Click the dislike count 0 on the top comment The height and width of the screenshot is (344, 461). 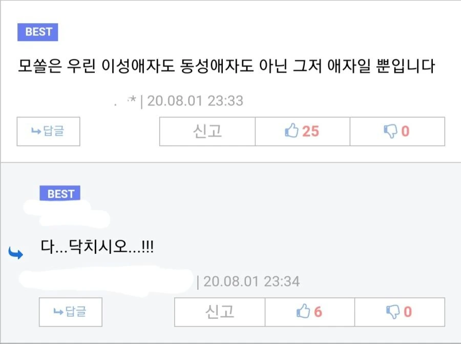(405, 131)
